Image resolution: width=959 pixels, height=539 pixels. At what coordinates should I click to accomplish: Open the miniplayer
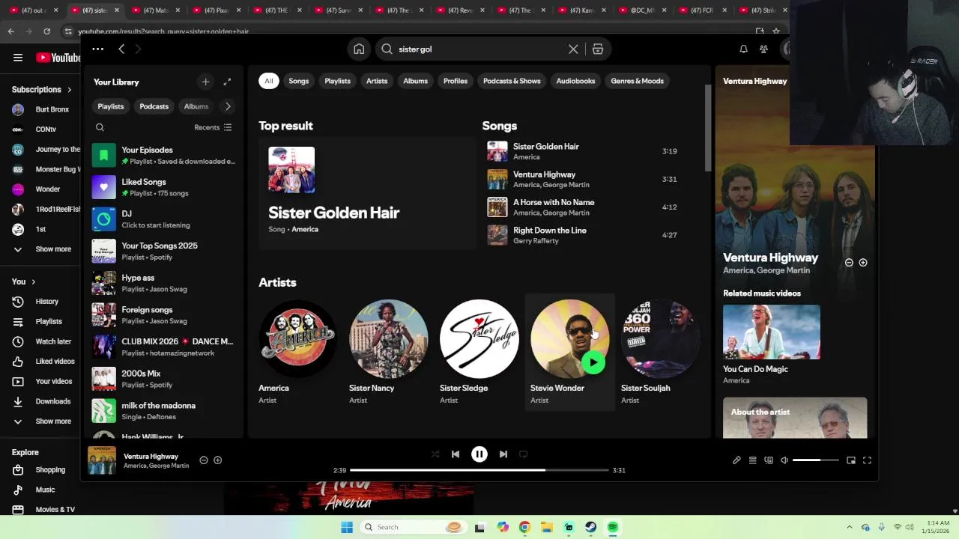851,460
